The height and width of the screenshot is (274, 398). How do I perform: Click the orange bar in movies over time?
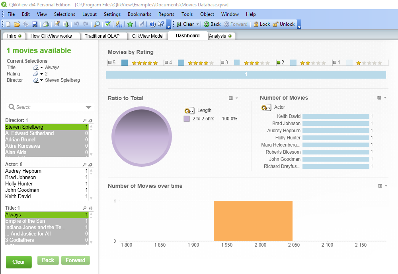point(253,221)
